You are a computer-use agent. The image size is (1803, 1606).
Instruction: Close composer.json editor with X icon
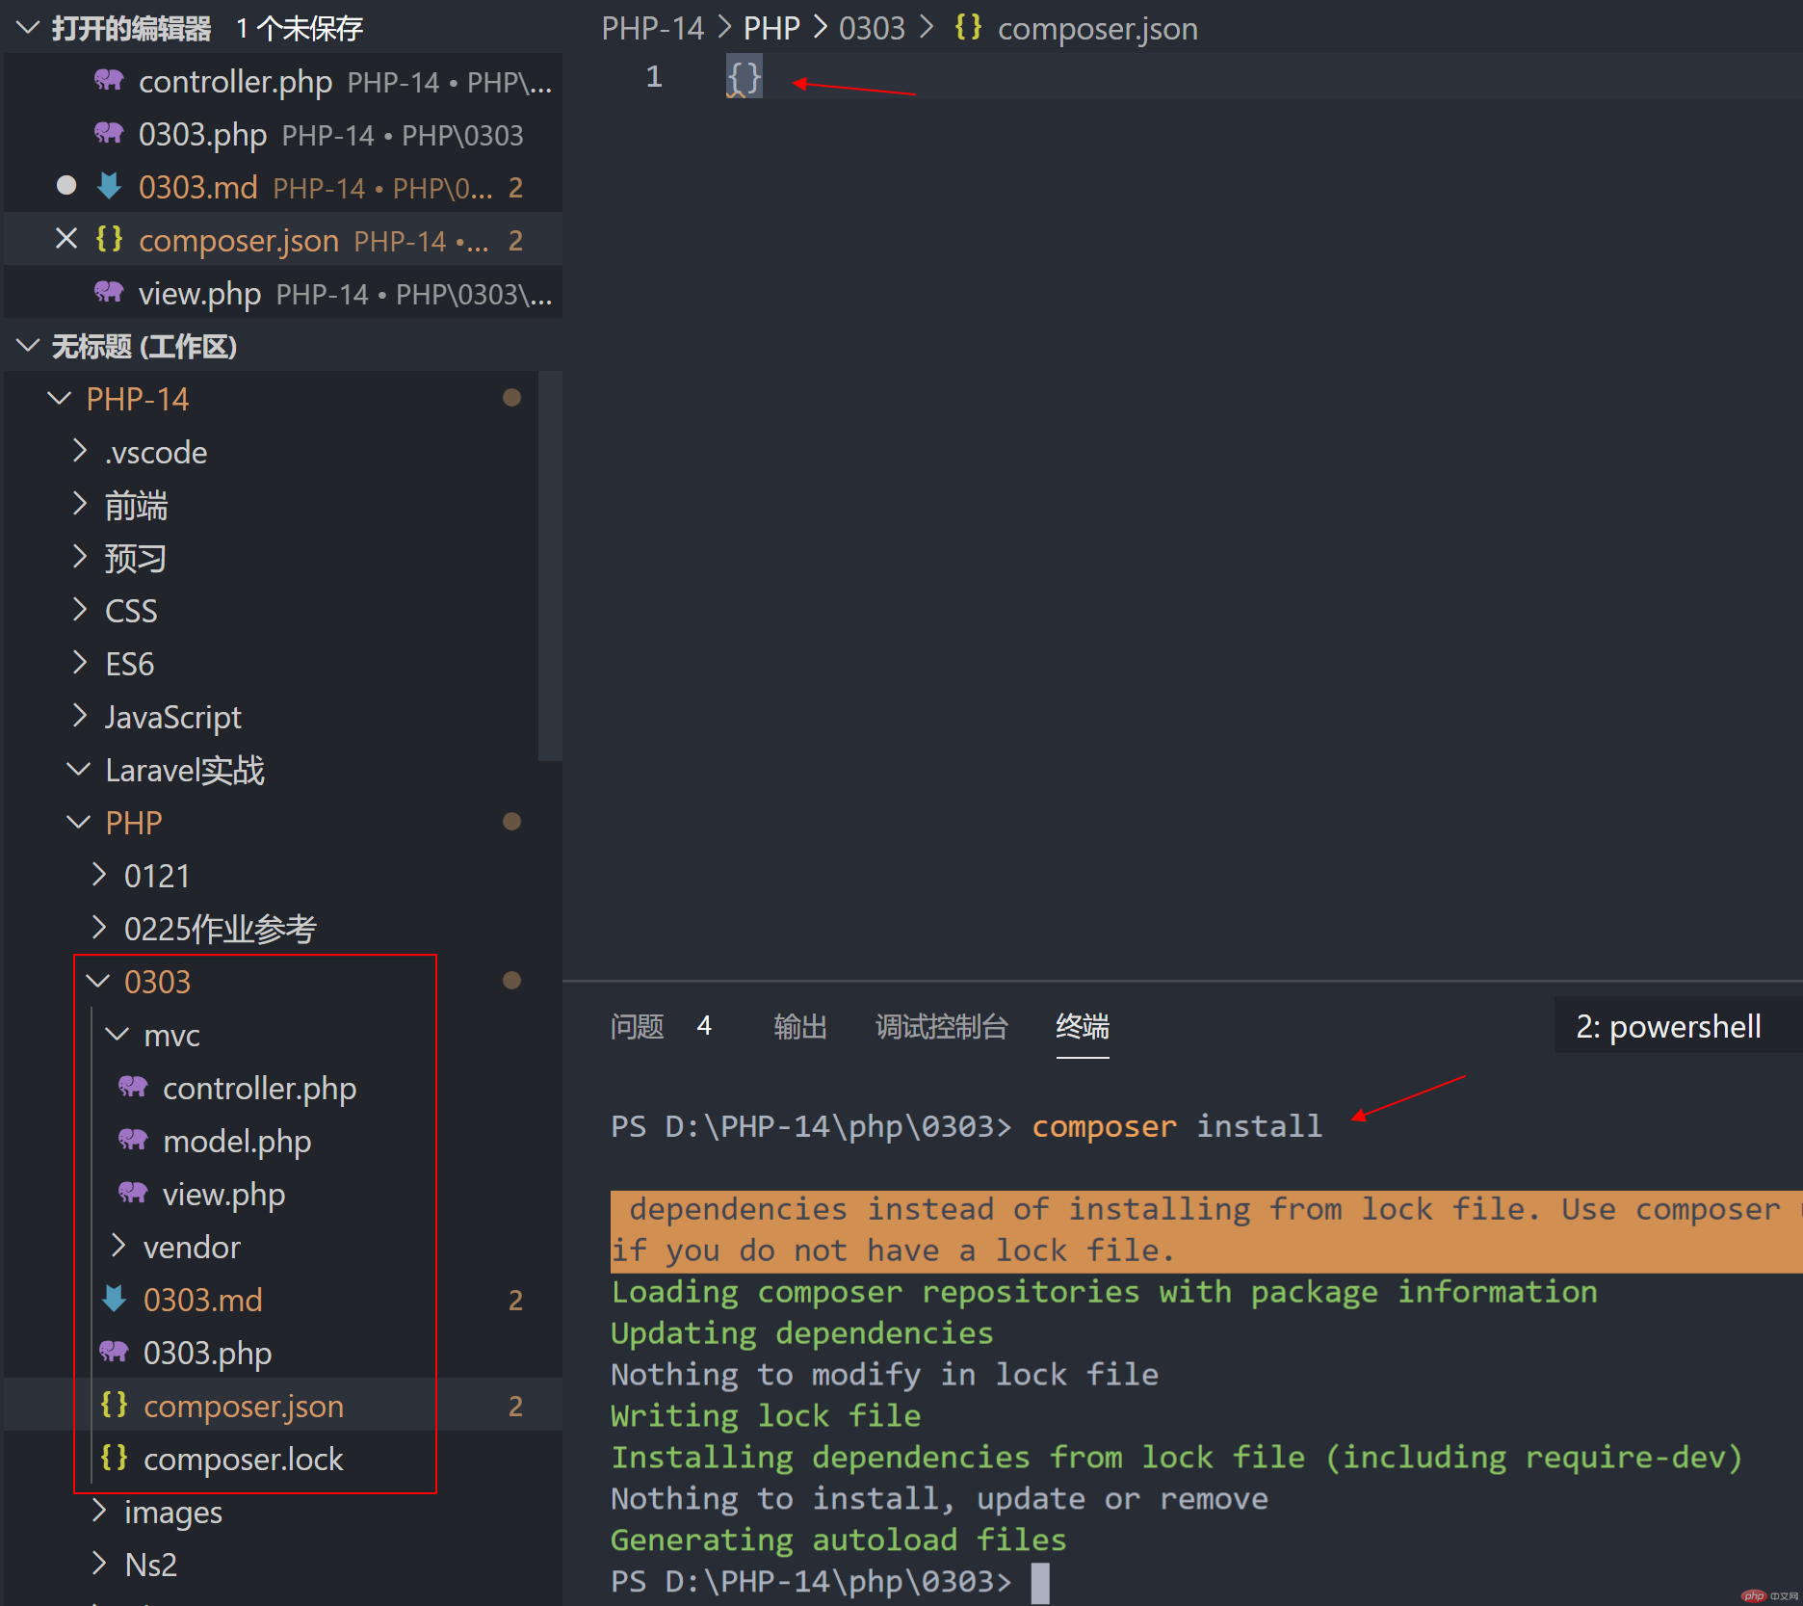(x=65, y=239)
